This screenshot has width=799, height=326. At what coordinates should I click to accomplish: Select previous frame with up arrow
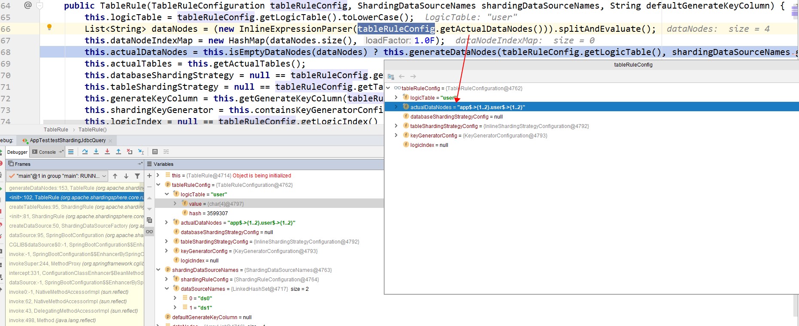pyautogui.click(x=115, y=176)
